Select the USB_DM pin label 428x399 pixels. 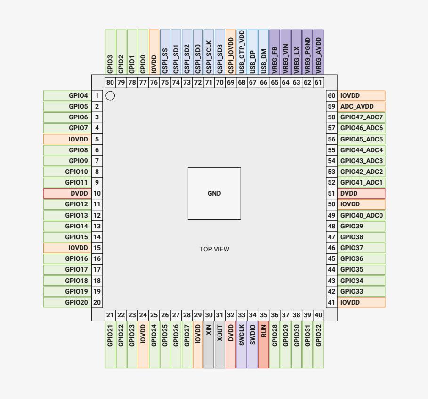[x=264, y=52]
